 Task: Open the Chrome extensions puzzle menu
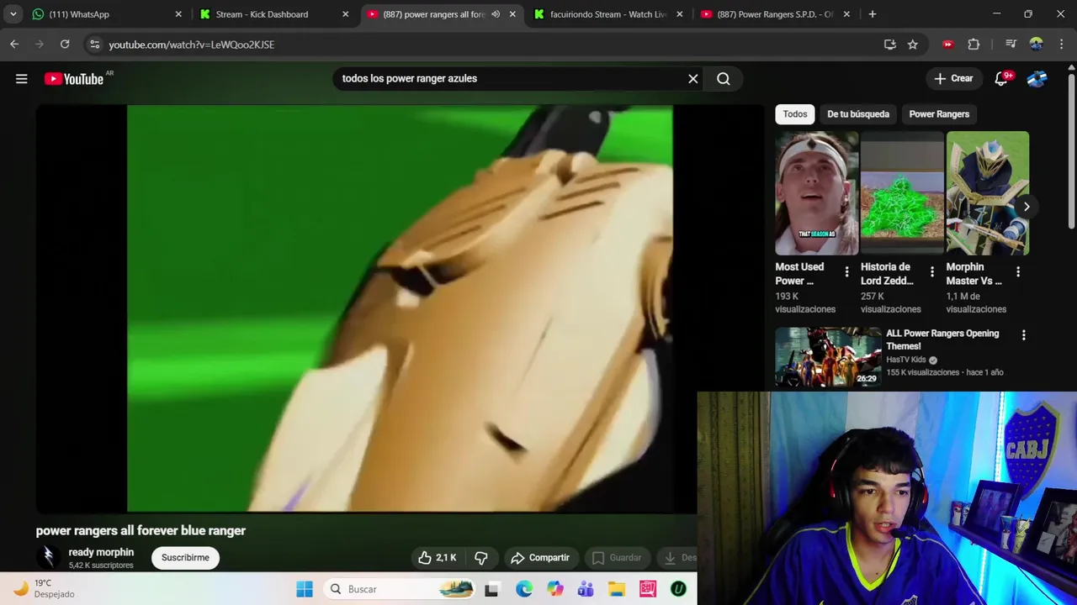974,45
